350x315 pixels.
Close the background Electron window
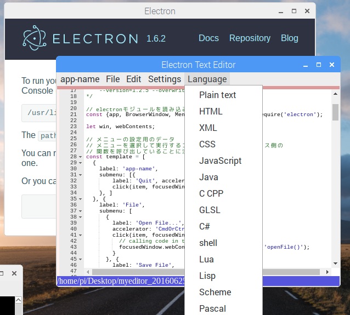pyautogui.click(x=307, y=11)
